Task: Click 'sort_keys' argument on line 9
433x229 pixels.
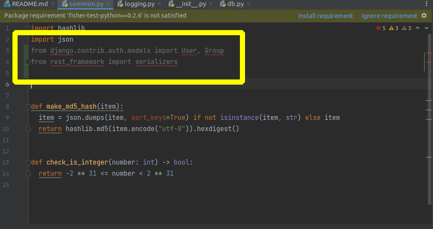Action: pos(149,118)
